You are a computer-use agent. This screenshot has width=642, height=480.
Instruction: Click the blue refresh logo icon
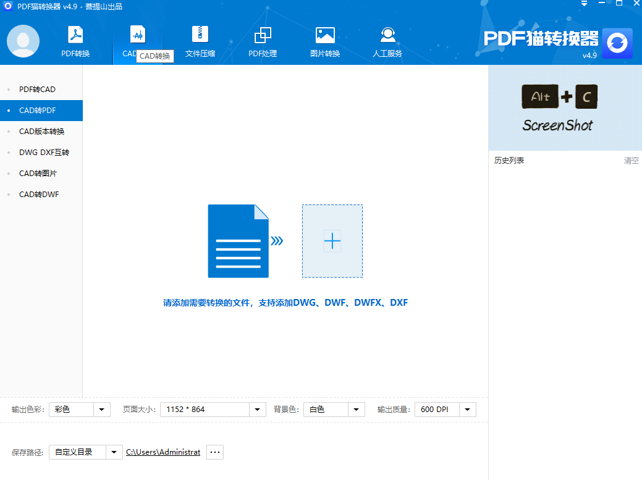pyautogui.click(x=617, y=43)
